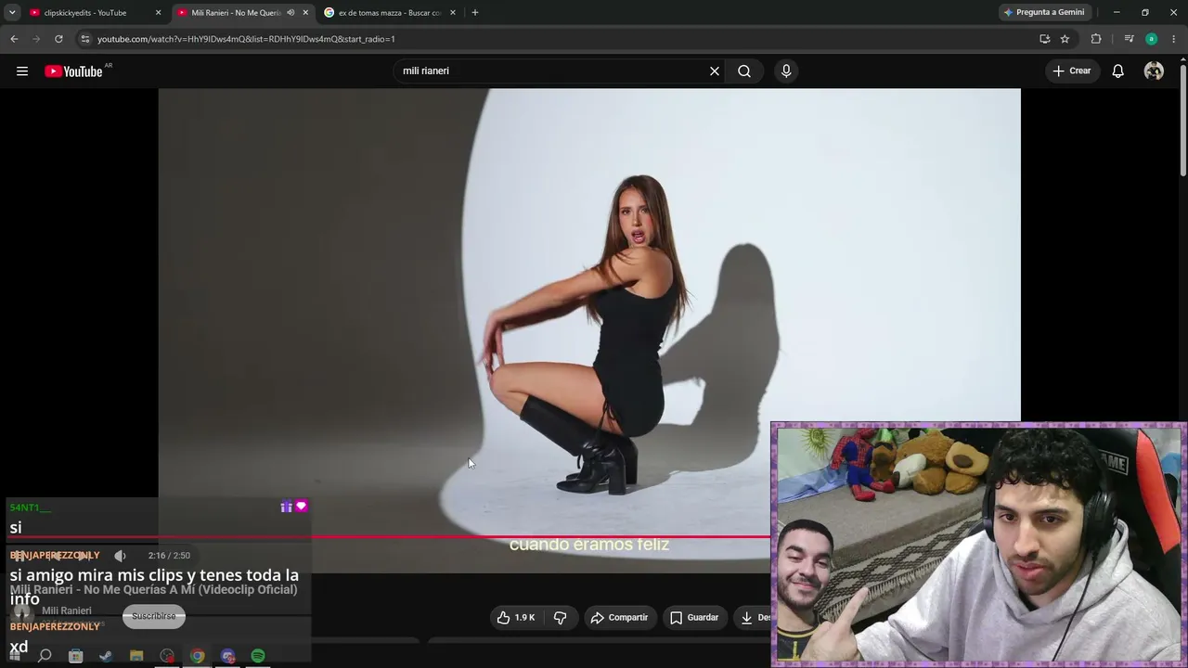The height and width of the screenshot is (668, 1188).
Task: Switch to ex de tomas mazza Google tab
Action: pyautogui.click(x=390, y=13)
